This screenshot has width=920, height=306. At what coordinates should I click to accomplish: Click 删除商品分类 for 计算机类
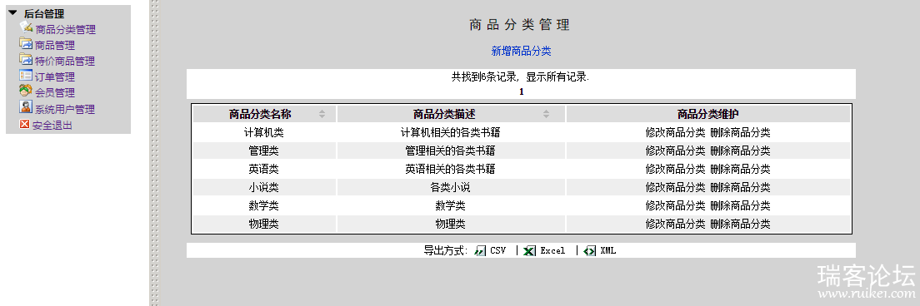741,133
